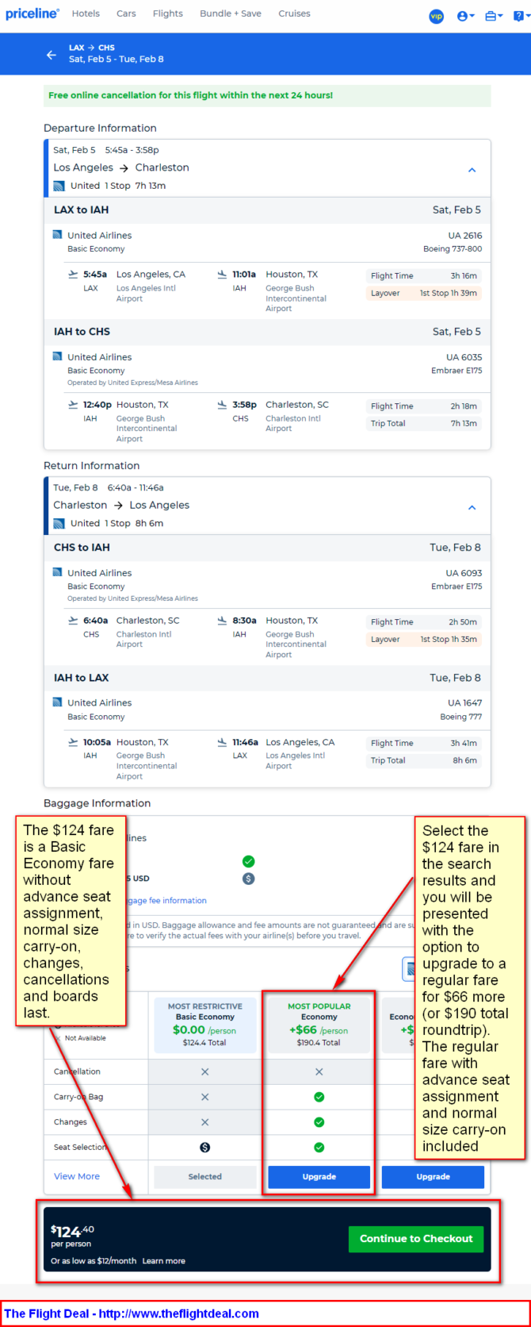Viewport: 531px width, 1327px height.
Task: Open Learn more about monthly payments
Action: [164, 1260]
